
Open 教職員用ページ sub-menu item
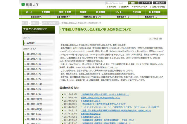pos(151,17)
